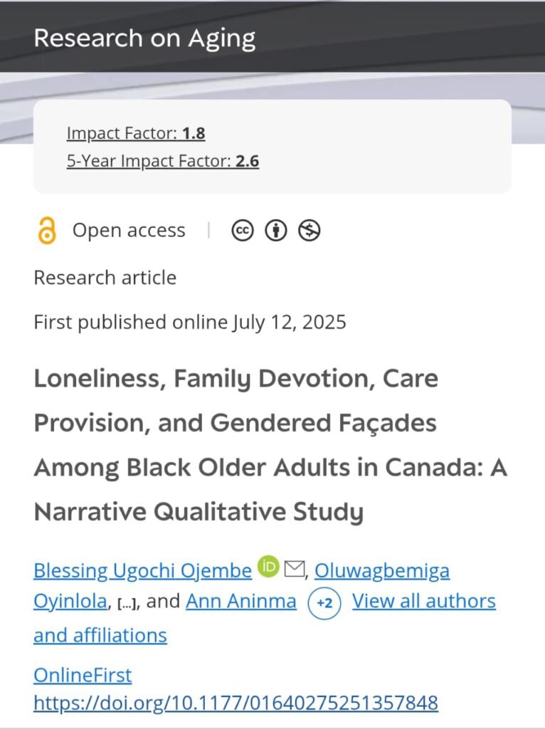
Task: Click the Loneliness, Family Devotion article title
Action: point(270,445)
